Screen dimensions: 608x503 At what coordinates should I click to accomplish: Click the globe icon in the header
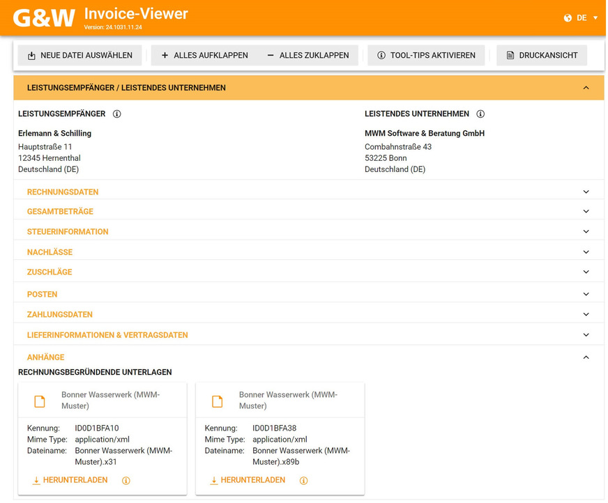[566, 19]
